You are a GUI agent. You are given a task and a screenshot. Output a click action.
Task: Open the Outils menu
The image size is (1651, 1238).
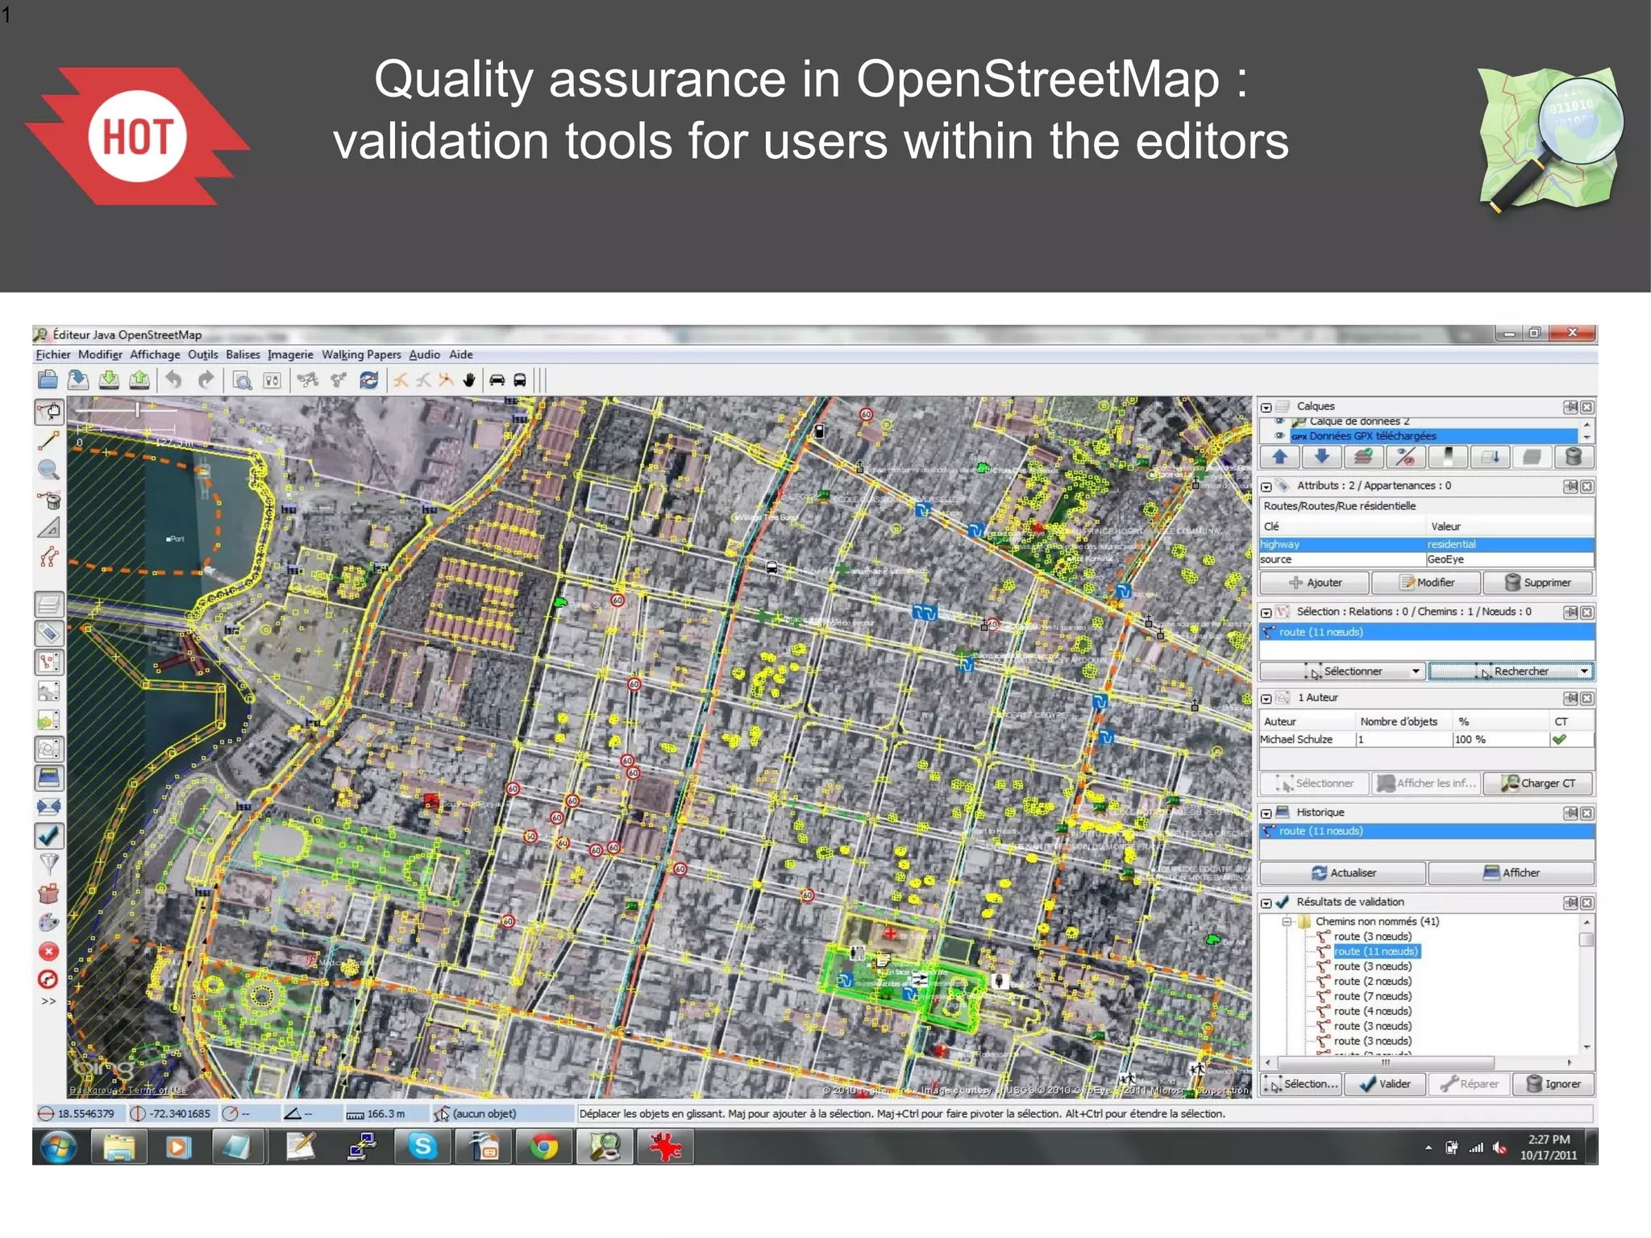[203, 355]
